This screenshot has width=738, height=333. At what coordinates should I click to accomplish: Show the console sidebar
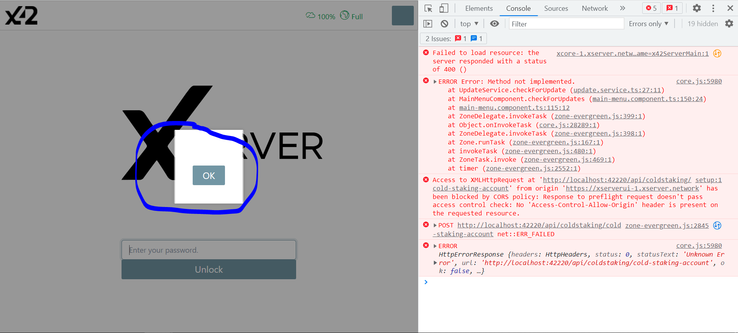(428, 24)
